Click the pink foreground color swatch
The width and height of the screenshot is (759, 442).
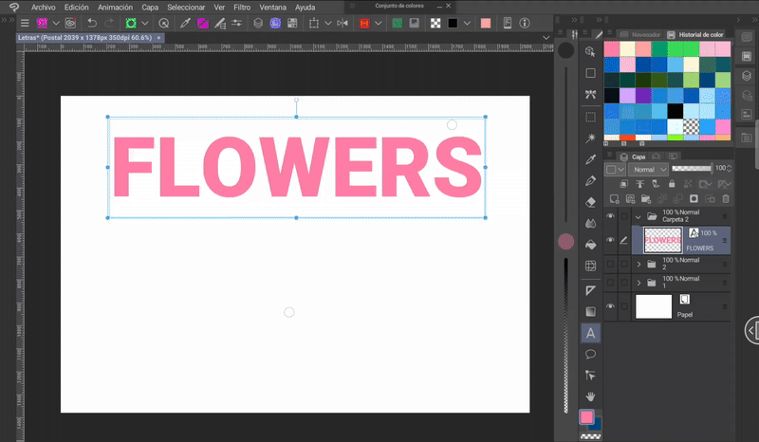[587, 417]
